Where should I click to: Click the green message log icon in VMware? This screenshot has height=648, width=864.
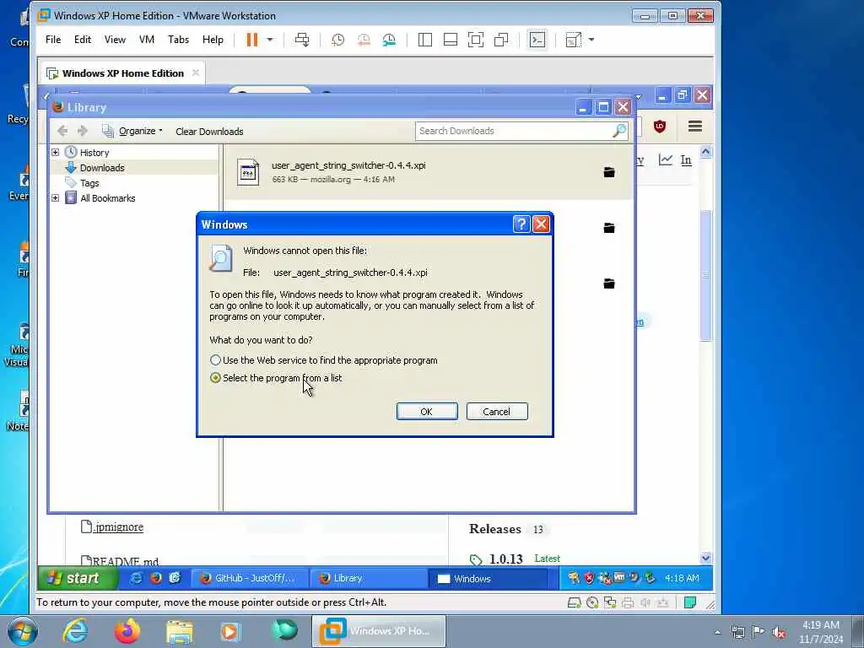pos(689,602)
